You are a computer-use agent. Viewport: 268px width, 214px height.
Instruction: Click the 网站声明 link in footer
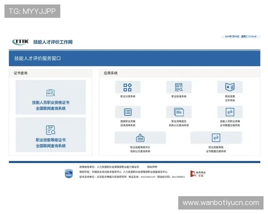click(x=152, y=167)
